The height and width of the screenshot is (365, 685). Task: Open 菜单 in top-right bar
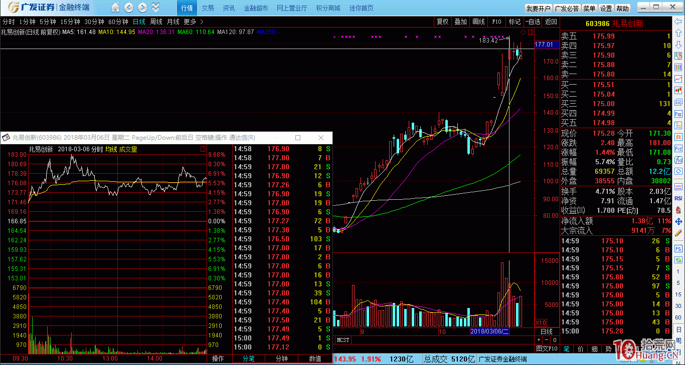tap(589, 9)
